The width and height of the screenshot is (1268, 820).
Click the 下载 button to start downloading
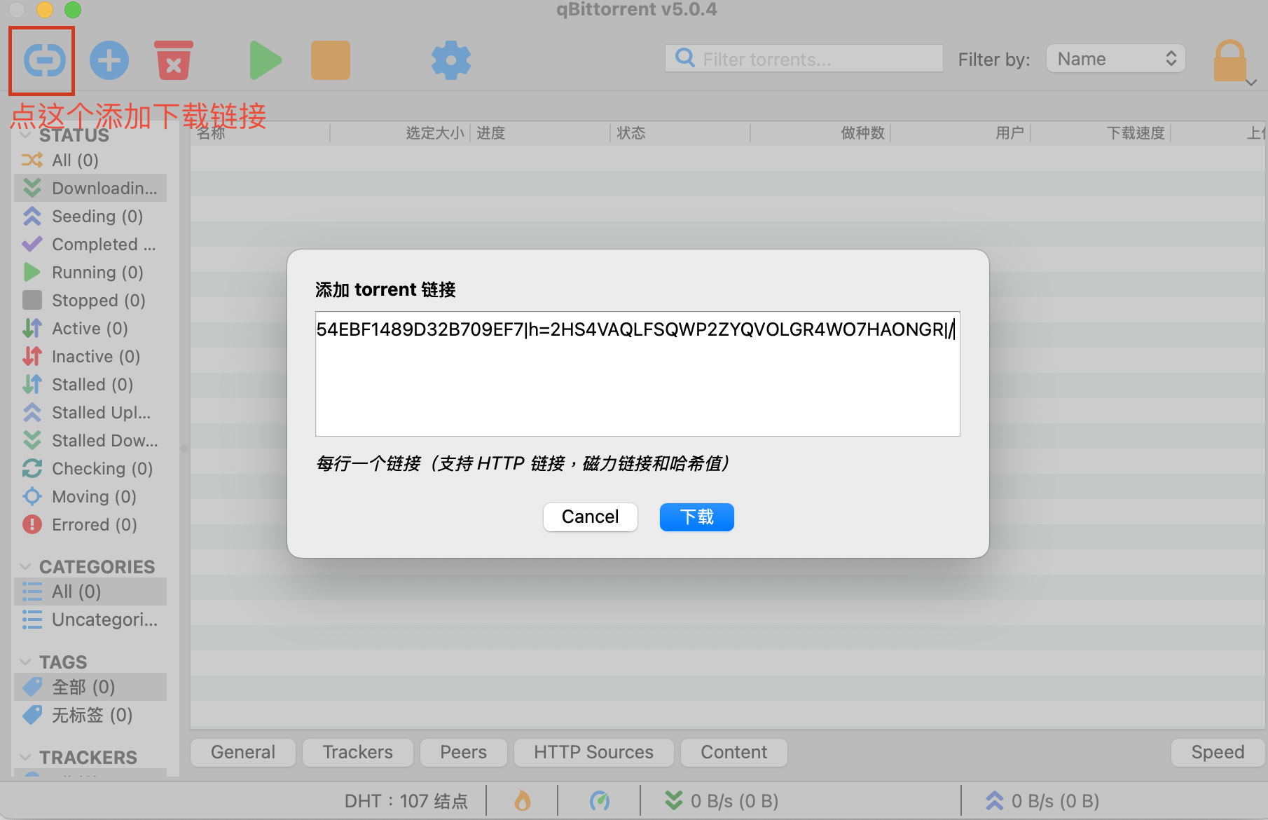pos(696,517)
